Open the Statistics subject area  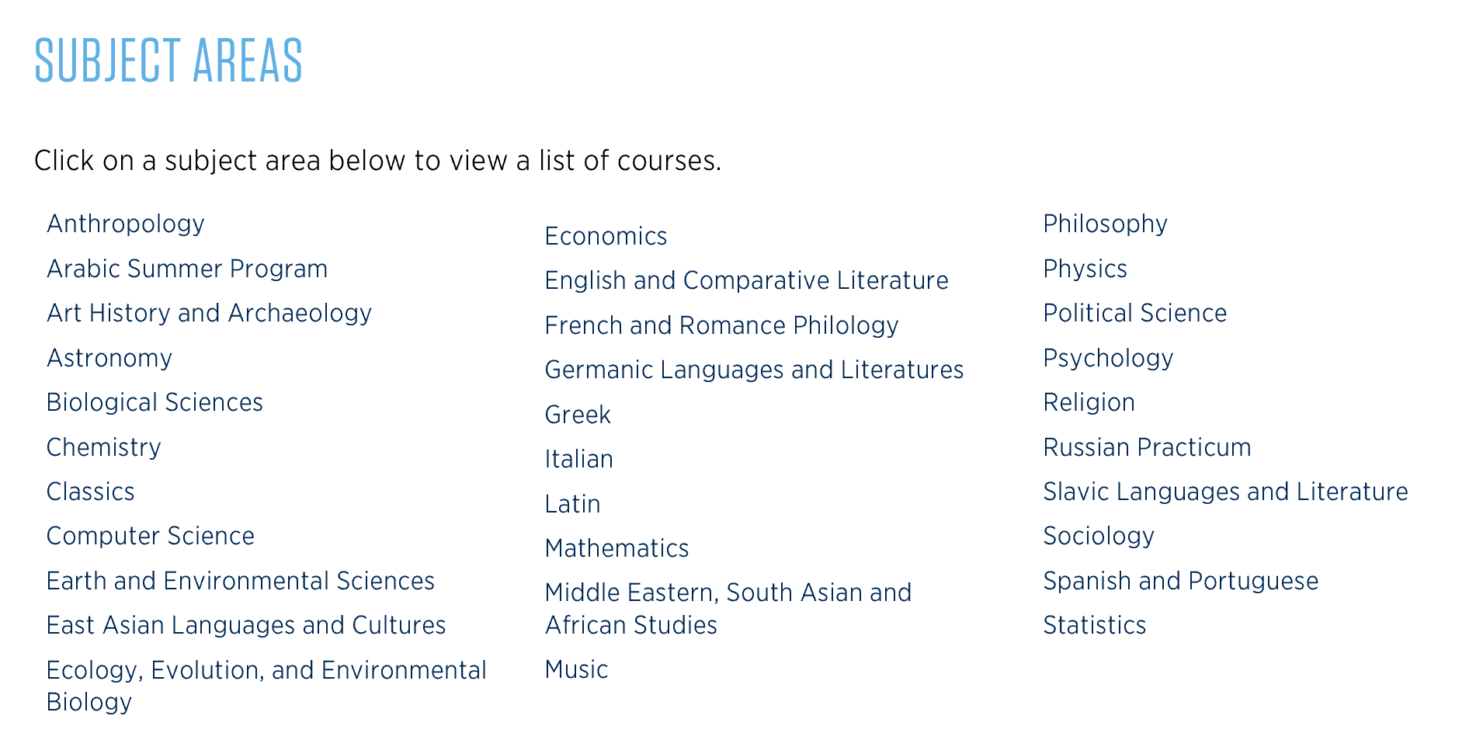(1095, 625)
